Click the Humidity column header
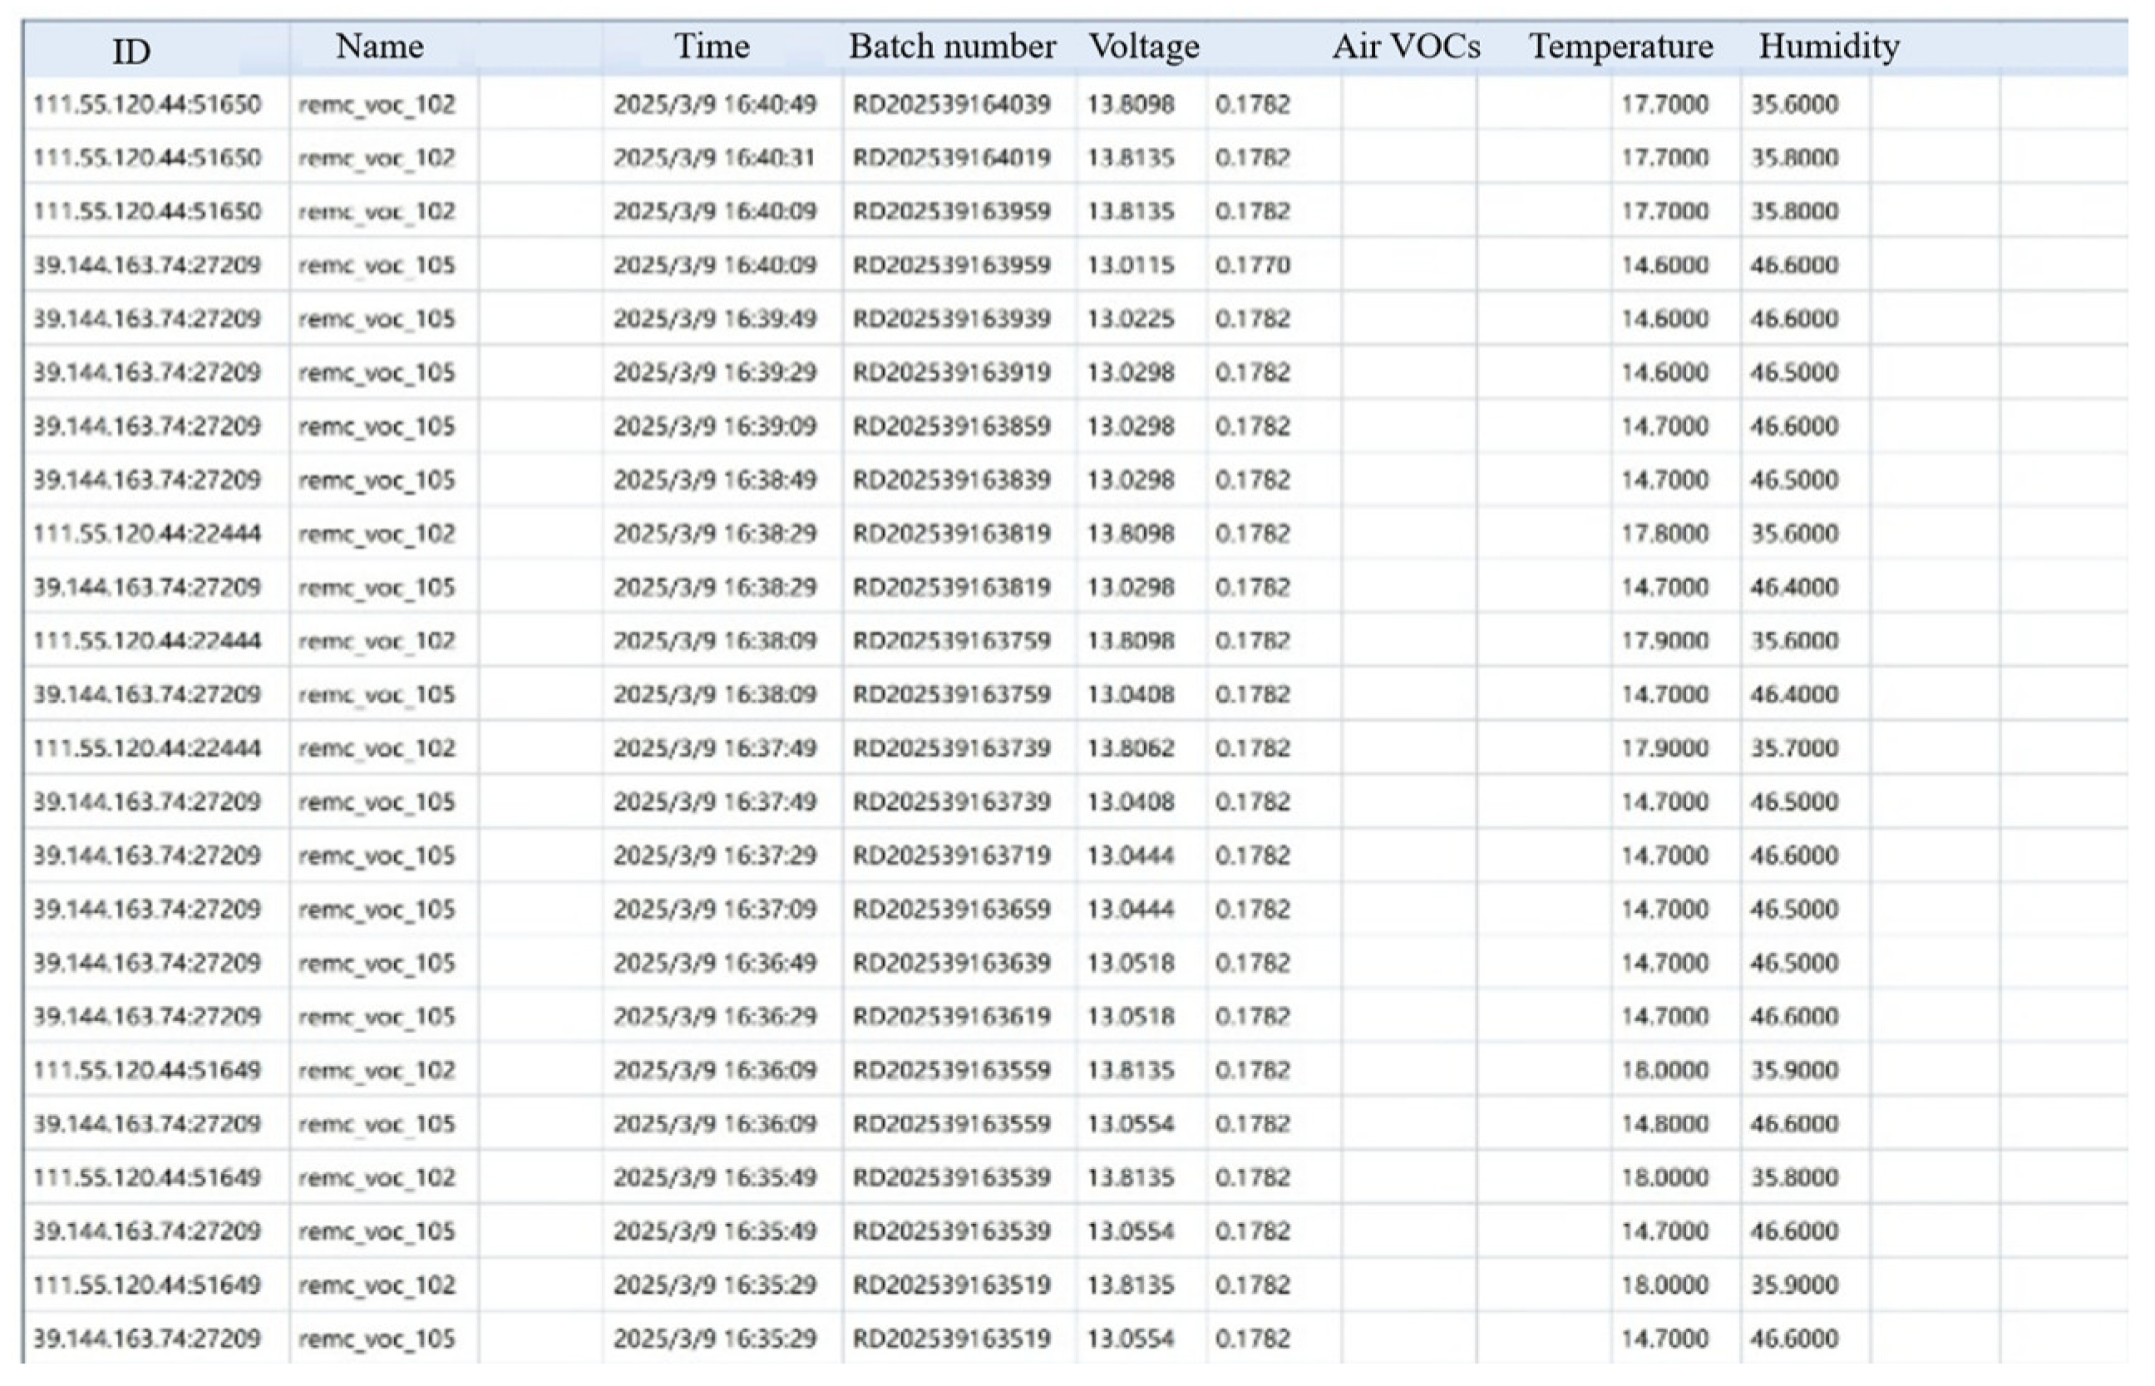Viewport: 2155px width, 1386px height. (1828, 47)
